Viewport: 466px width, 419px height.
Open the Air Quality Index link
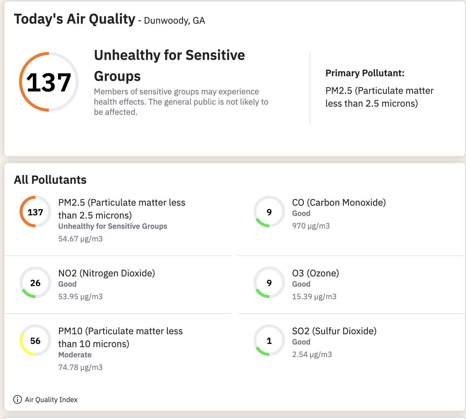pyautogui.click(x=51, y=400)
